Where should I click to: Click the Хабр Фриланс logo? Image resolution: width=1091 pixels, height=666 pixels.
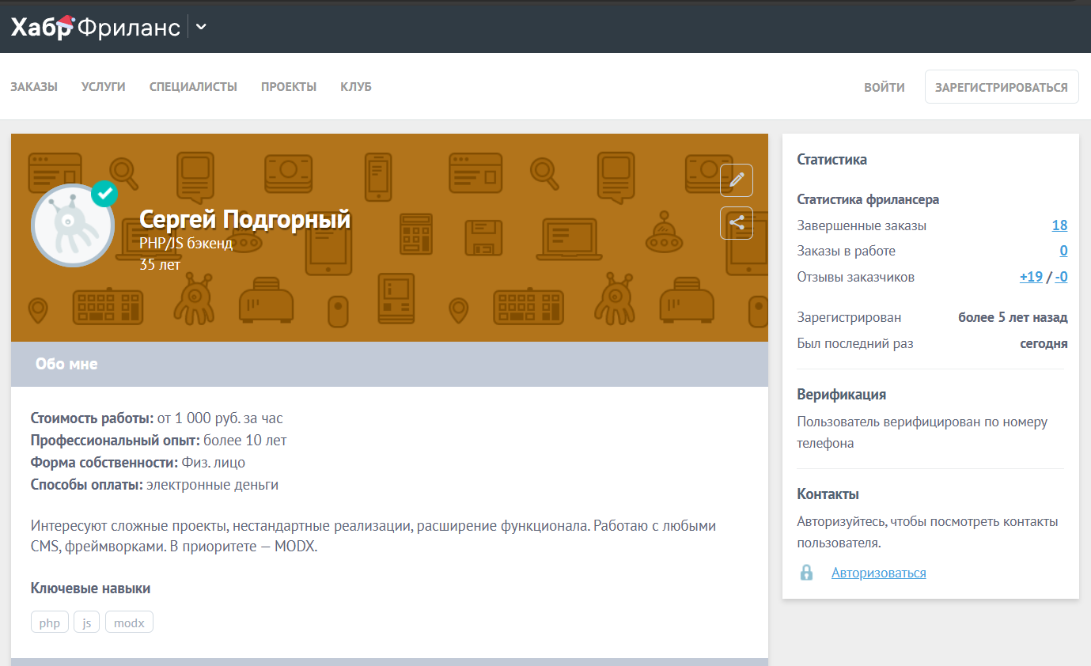tap(95, 27)
